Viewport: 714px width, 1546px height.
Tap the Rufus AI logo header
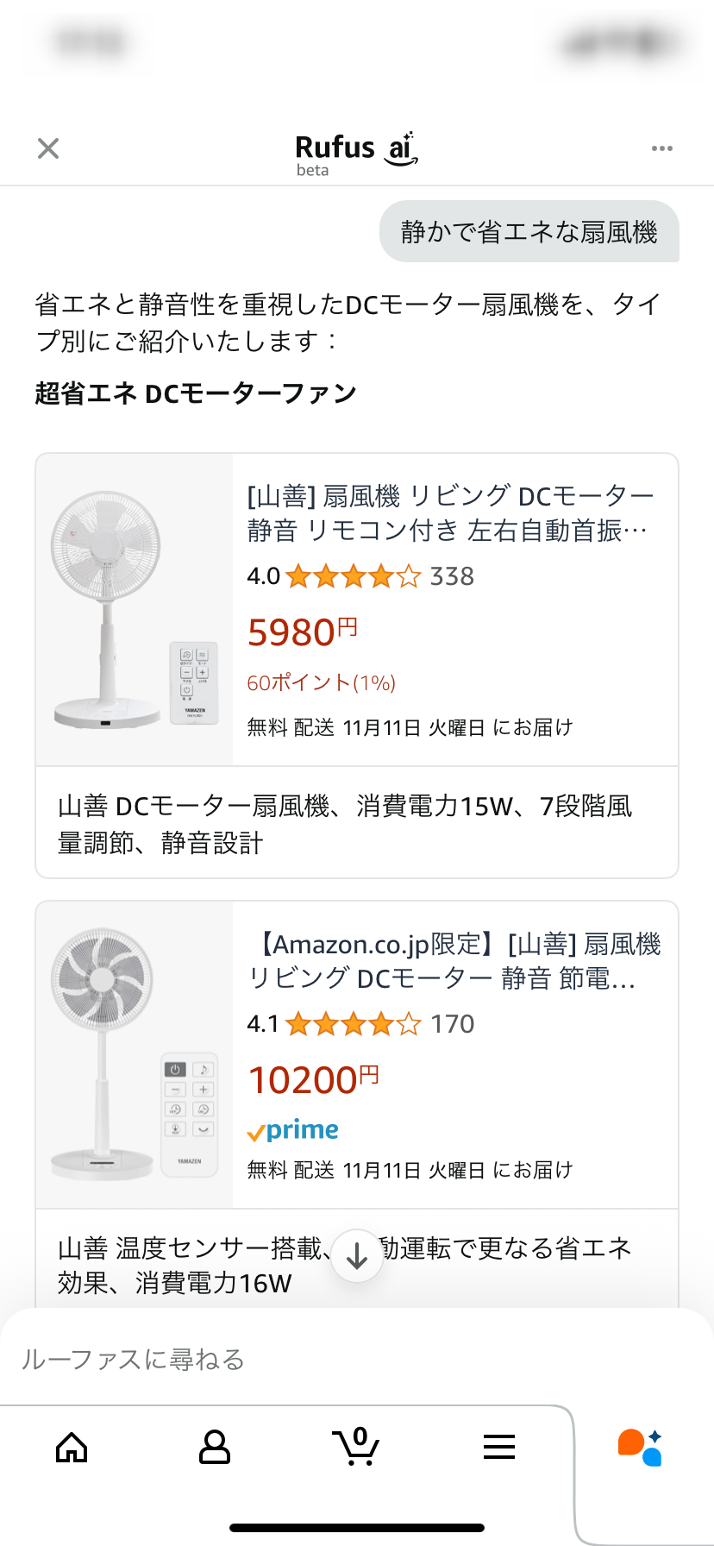point(356,153)
